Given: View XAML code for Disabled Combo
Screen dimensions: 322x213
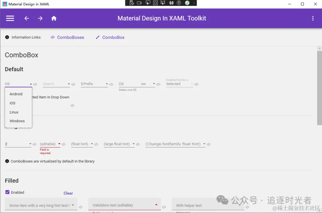Looking at the screenshot, I should coord(196,84).
